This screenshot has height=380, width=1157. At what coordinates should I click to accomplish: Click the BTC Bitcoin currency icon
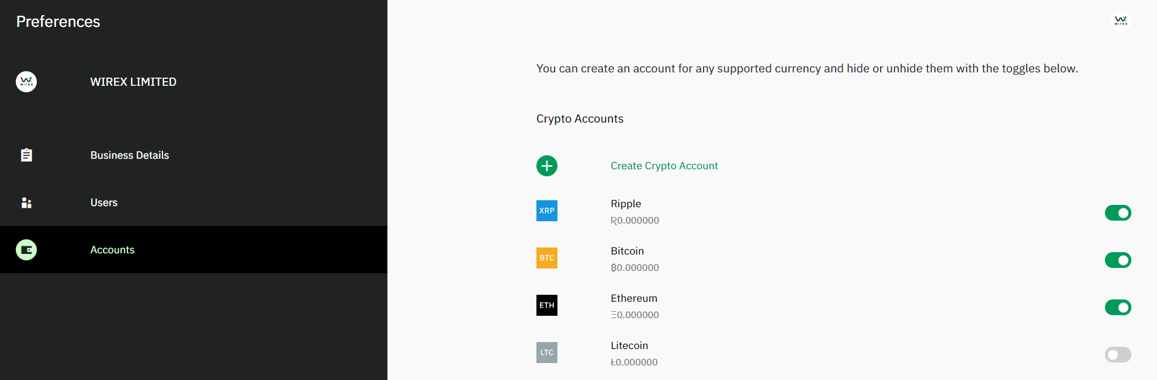[x=547, y=258]
